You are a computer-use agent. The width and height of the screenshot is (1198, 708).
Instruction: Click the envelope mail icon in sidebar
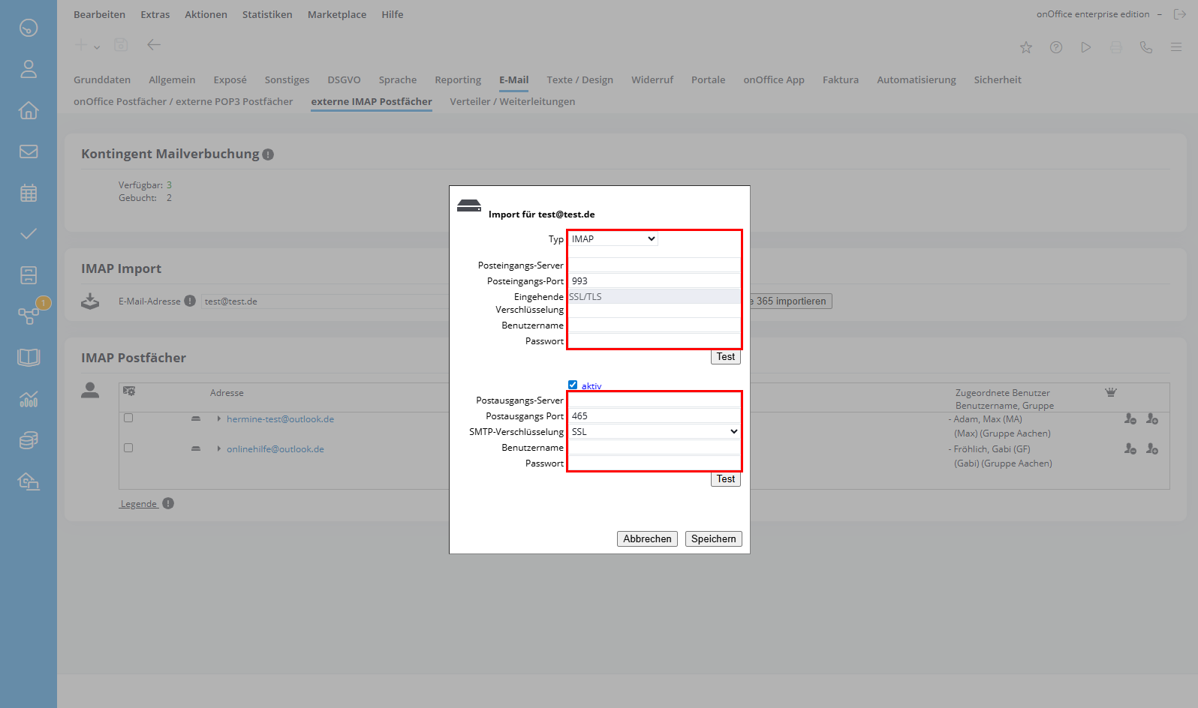click(x=29, y=151)
